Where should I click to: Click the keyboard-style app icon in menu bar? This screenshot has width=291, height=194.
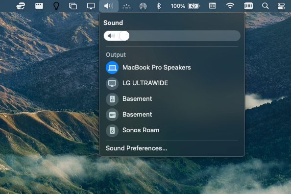39,6
